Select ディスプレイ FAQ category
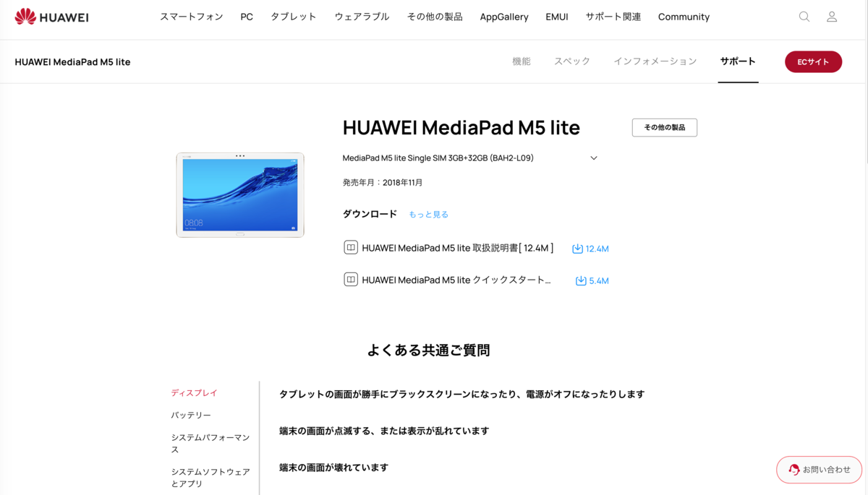 click(x=195, y=393)
